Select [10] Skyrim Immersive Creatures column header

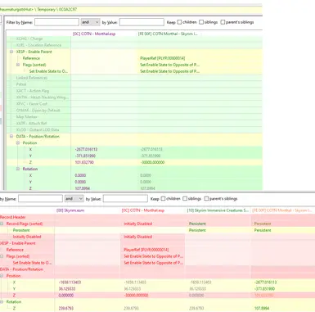tap(218, 210)
